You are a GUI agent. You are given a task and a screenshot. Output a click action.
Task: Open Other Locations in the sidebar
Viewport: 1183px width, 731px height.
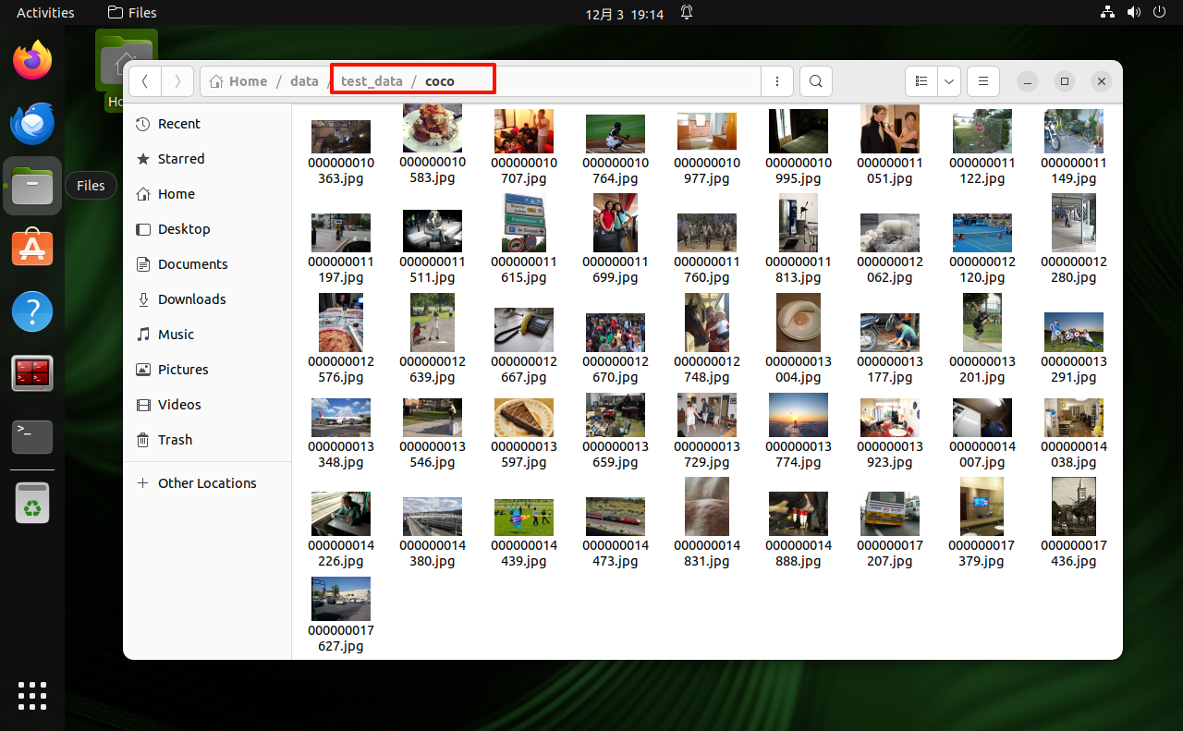[x=208, y=483]
